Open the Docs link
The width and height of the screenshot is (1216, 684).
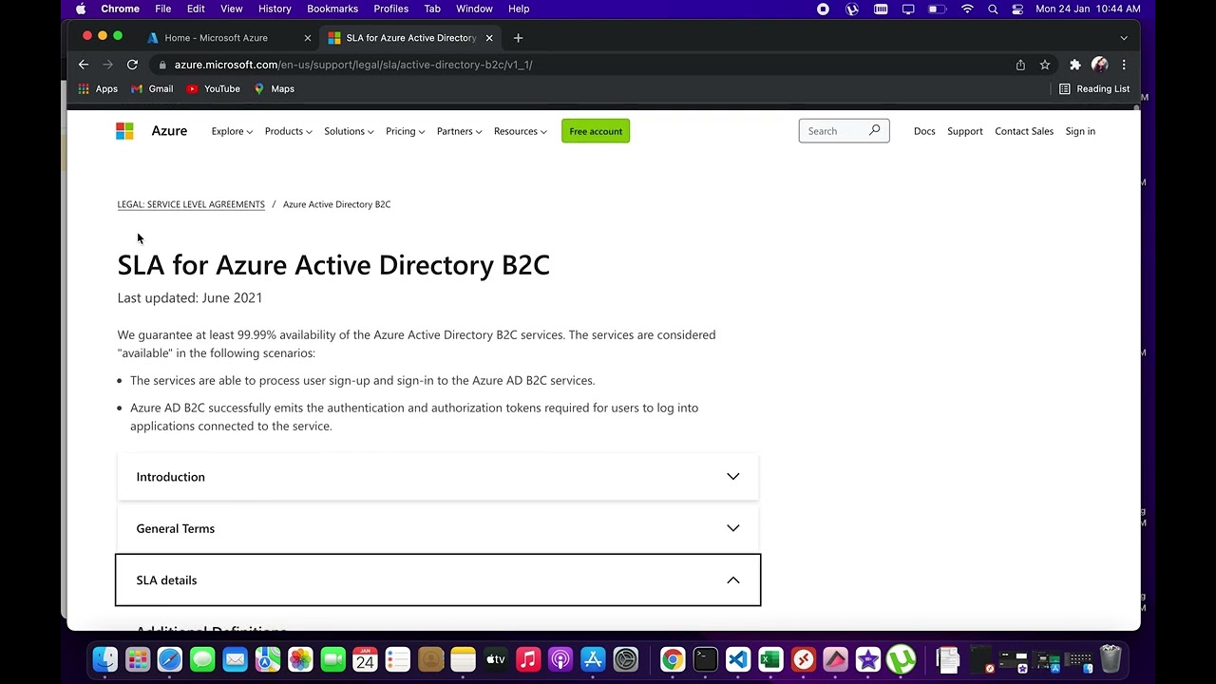pos(924,131)
